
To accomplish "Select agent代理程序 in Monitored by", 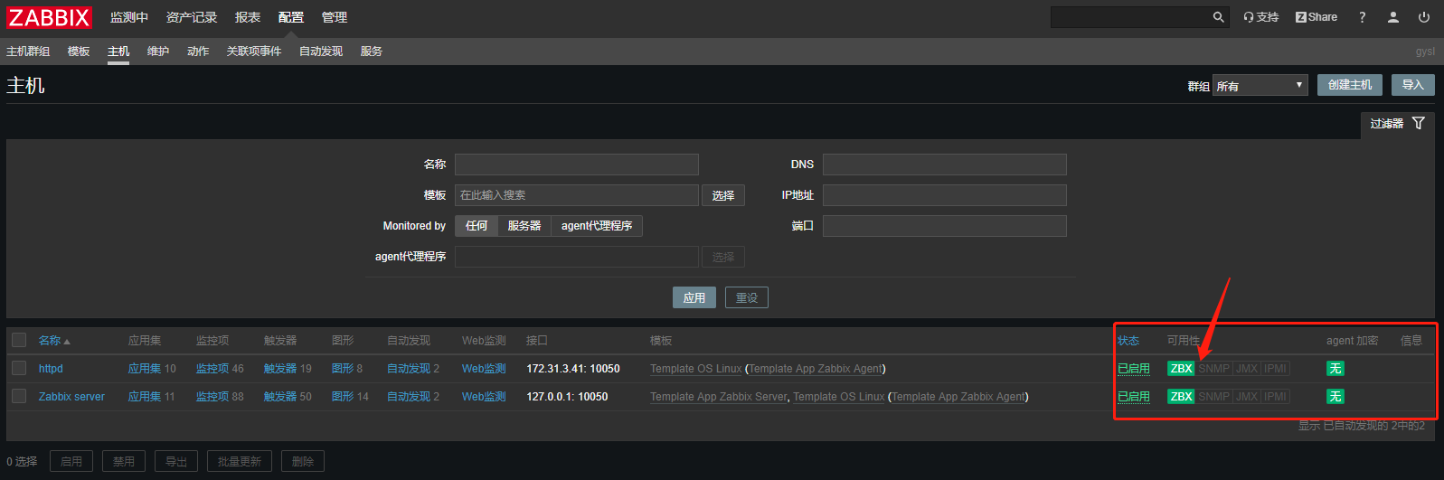I will 597,226.
